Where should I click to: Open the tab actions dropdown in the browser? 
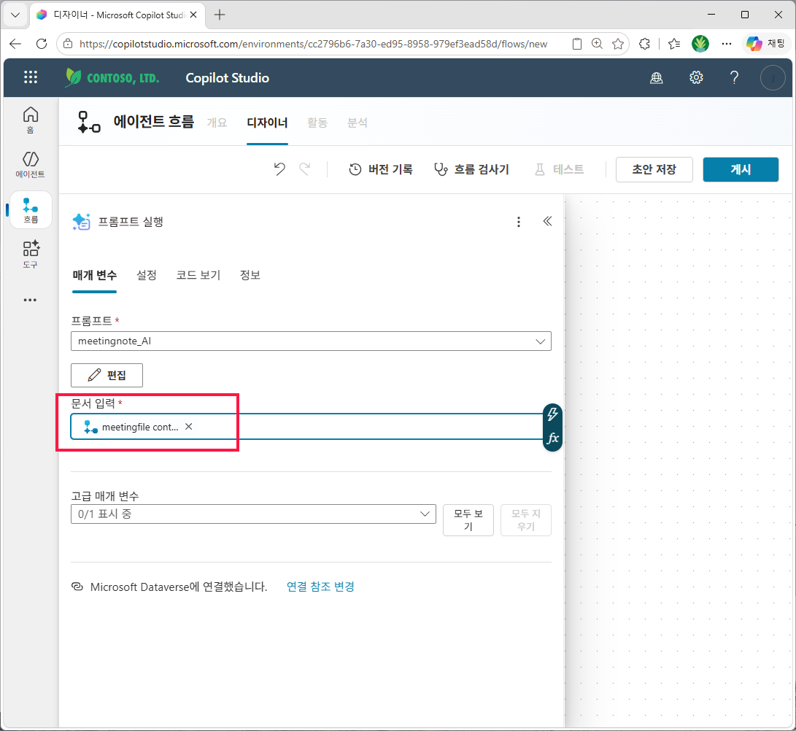tap(15, 15)
